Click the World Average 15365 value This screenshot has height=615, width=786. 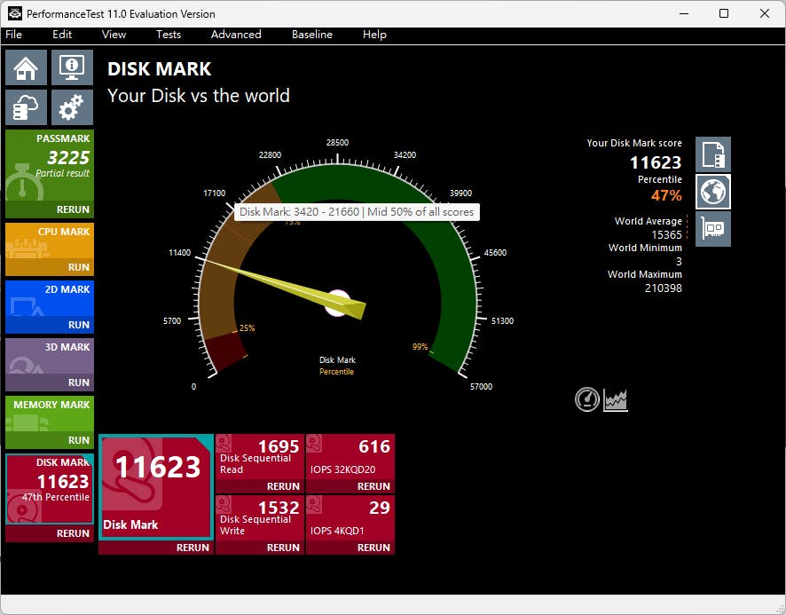(666, 235)
